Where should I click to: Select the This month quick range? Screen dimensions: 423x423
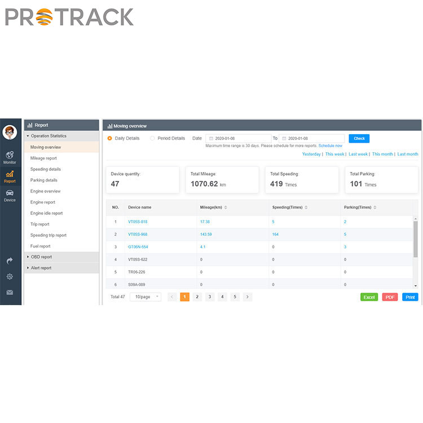[382, 154]
